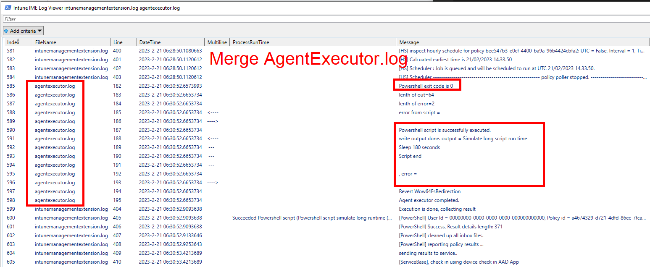Click DateTime 06:30:52.9253643 cell

click(170, 244)
